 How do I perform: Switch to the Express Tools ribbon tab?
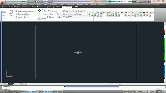(56, 7)
